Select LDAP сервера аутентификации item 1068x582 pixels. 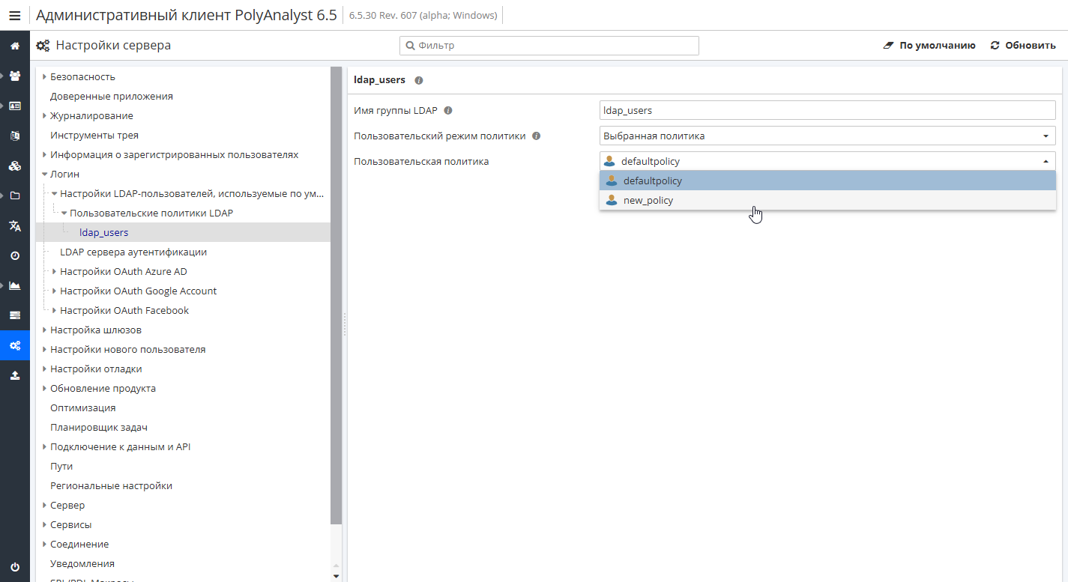[x=133, y=252]
